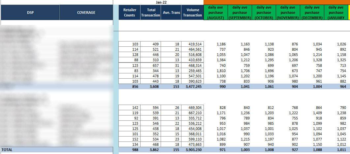Select December value 1,150
Image resolution: width=350 pixels, height=154 pixels.
click(x=317, y=145)
